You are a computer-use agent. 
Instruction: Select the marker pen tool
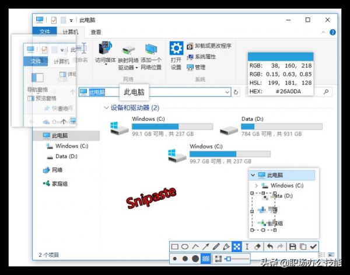[x=226, y=246]
